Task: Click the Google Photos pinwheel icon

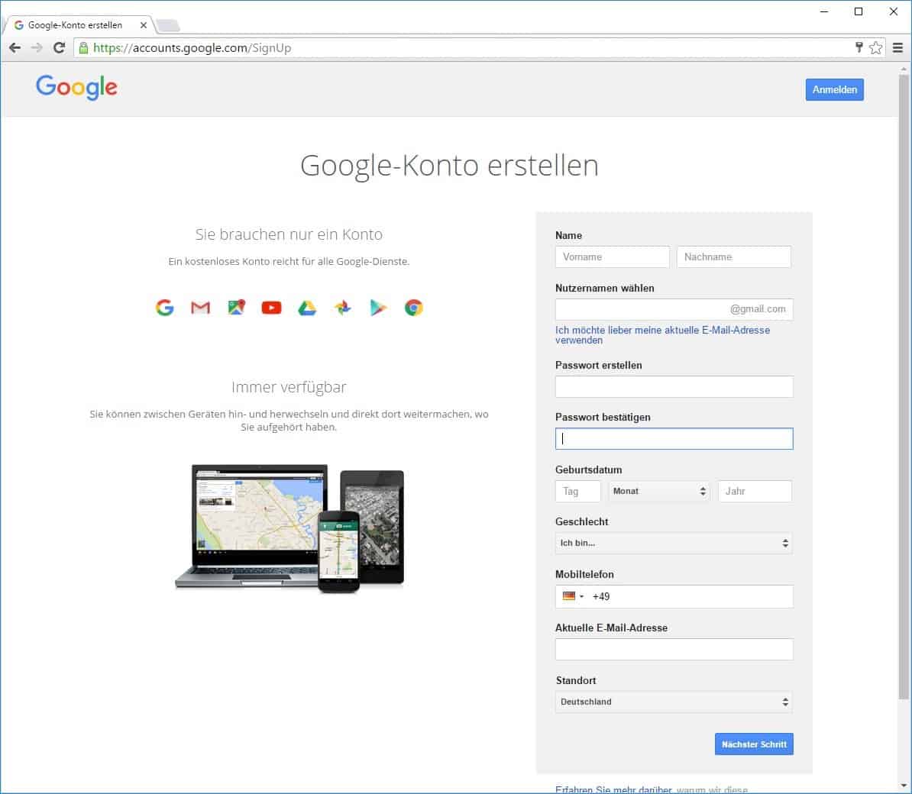Action: click(x=343, y=308)
